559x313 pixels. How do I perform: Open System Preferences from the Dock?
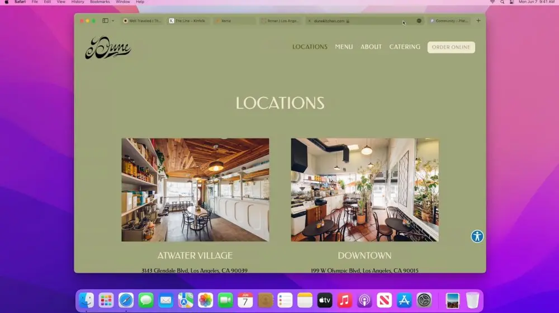coord(424,300)
